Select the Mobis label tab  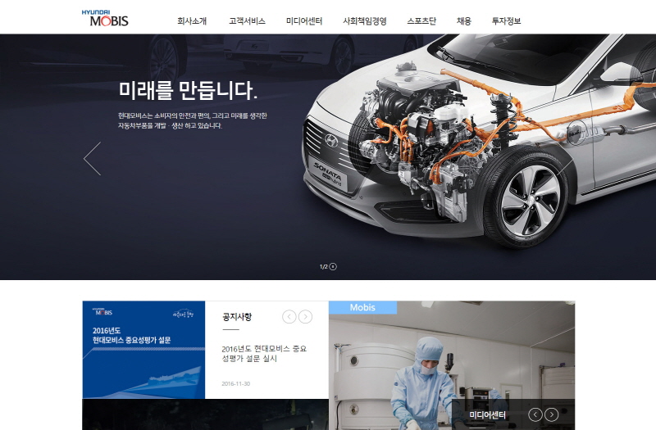coord(362,307)
